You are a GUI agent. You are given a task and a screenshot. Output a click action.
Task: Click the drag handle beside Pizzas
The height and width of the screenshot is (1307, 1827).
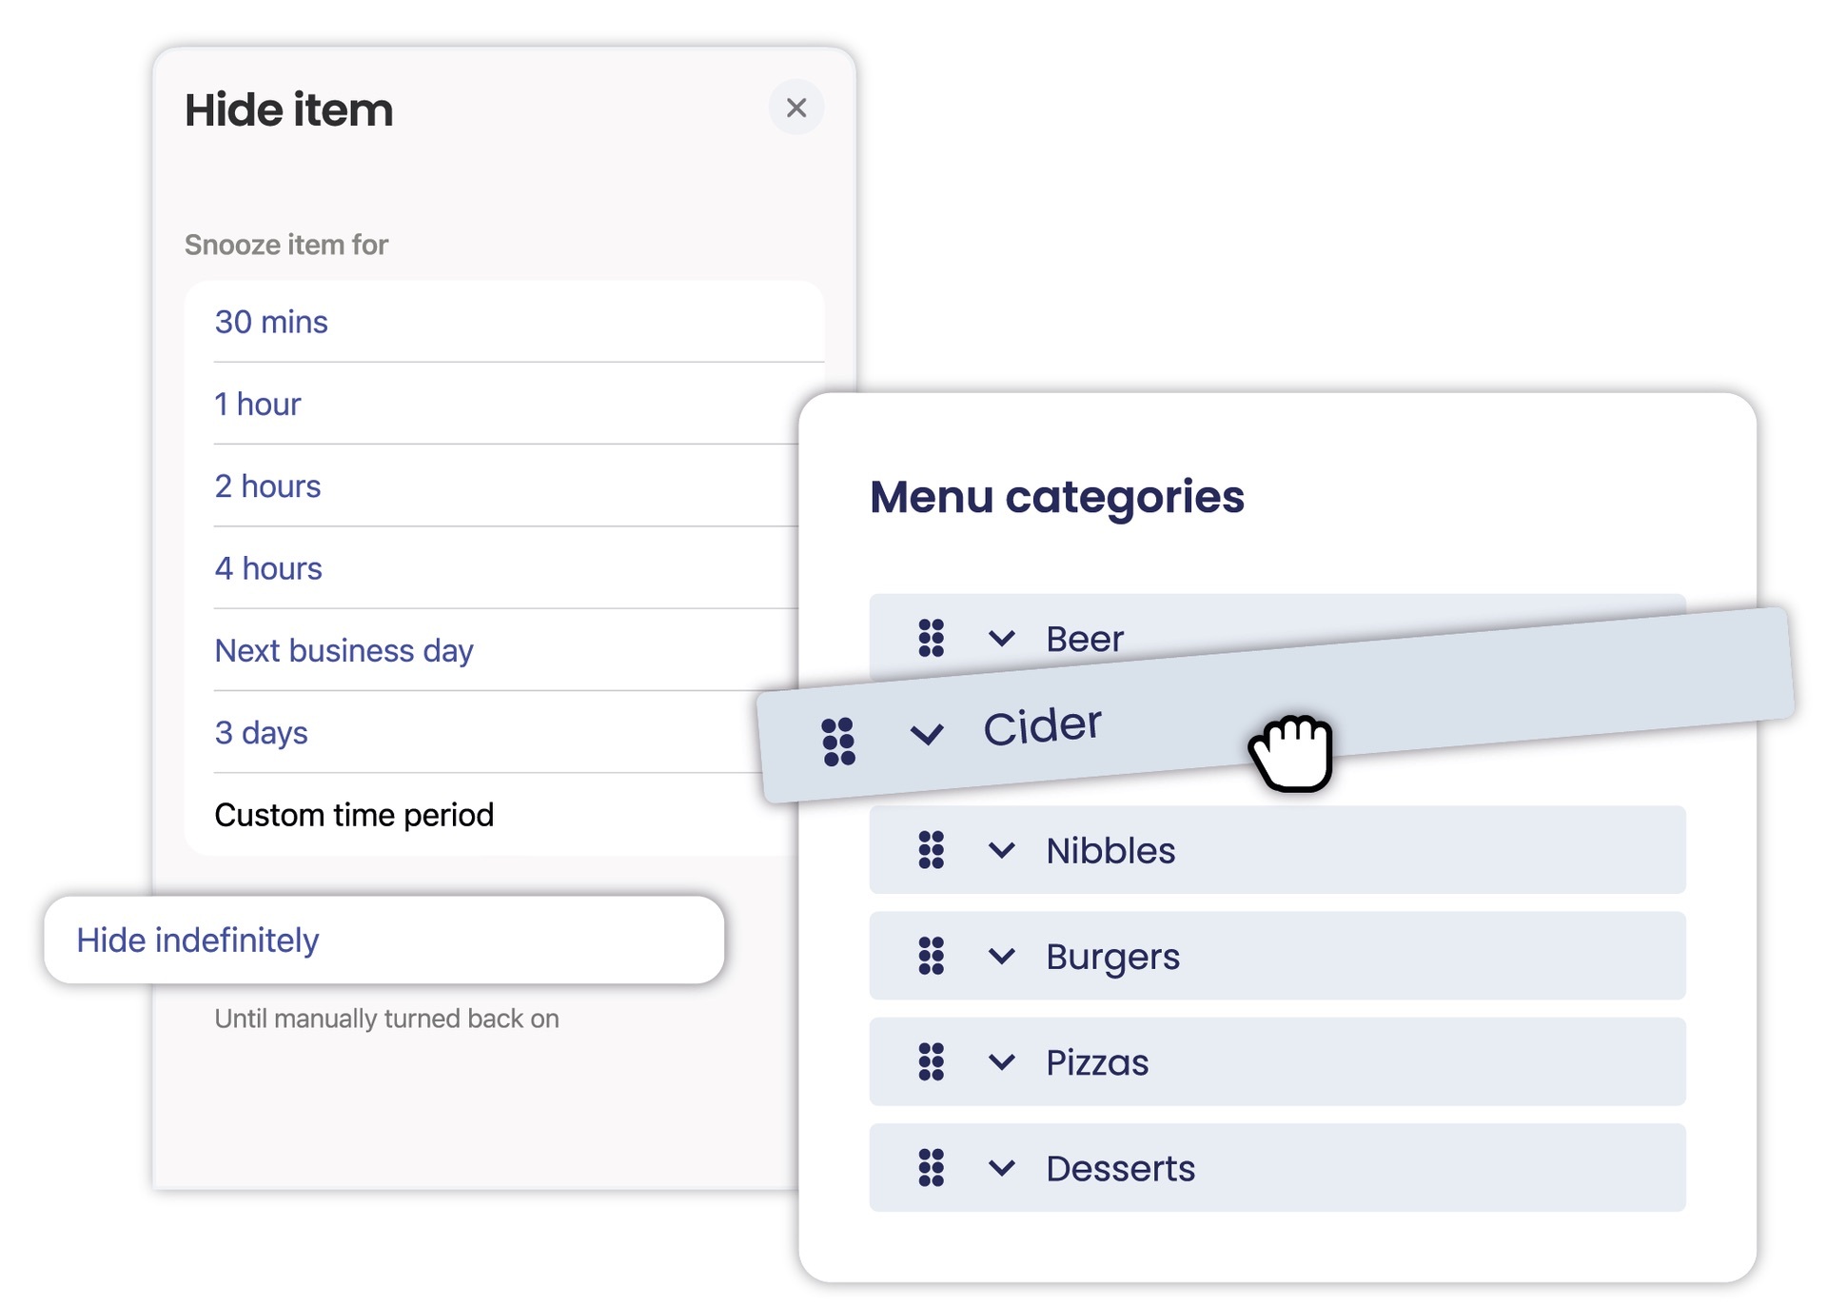click(x=931, y=1061)
